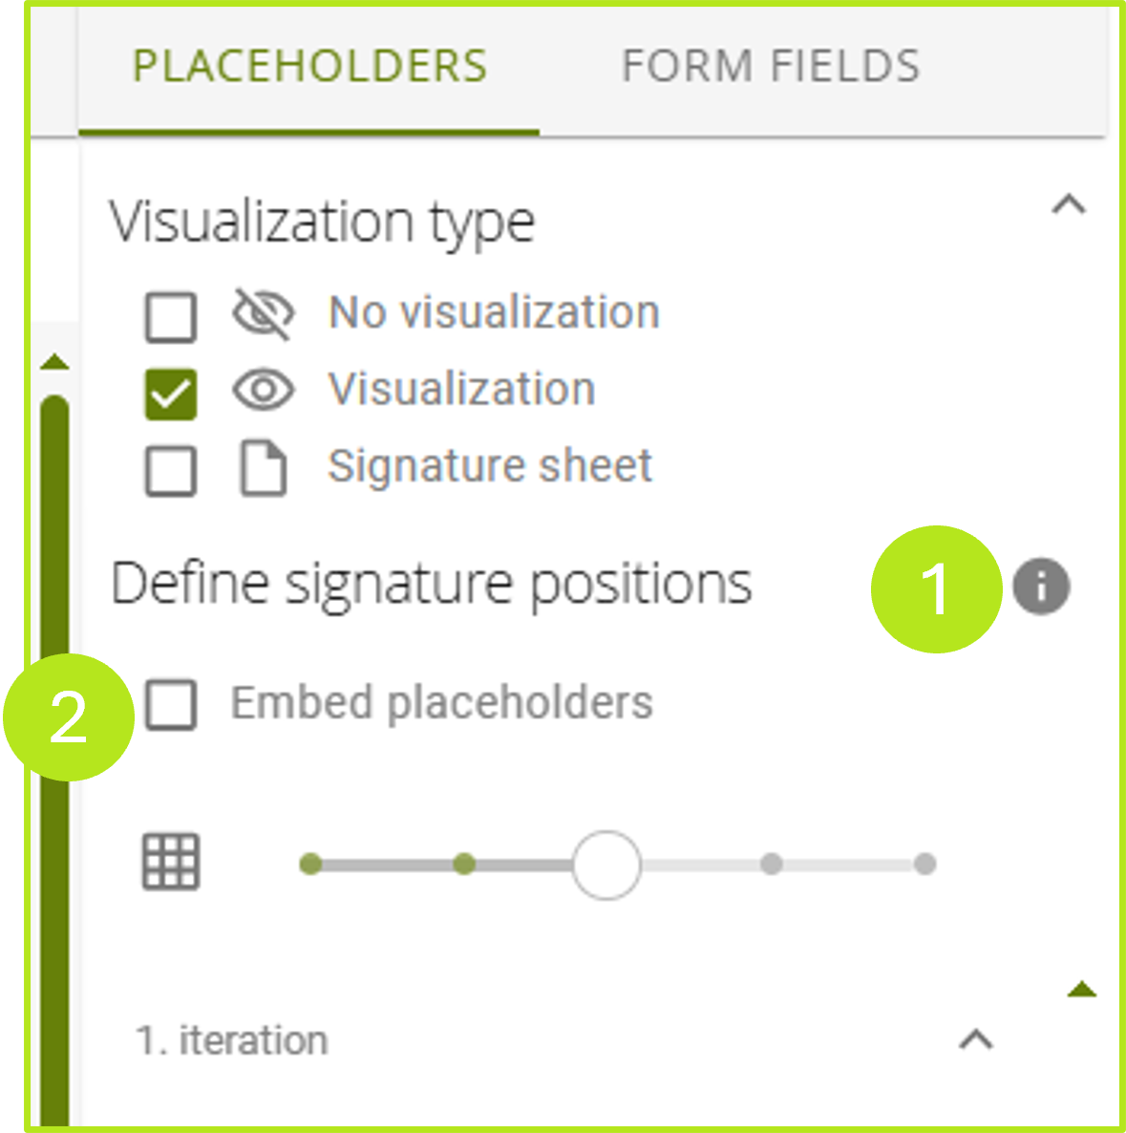The height and width of the screenshot is (1133, 1126).
Task: Click the small green triangle above 1. iteration
Action: [1082, 991]
